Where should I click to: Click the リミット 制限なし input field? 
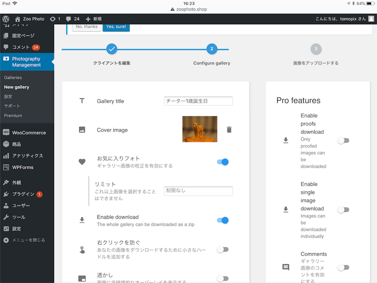(198, 191)
